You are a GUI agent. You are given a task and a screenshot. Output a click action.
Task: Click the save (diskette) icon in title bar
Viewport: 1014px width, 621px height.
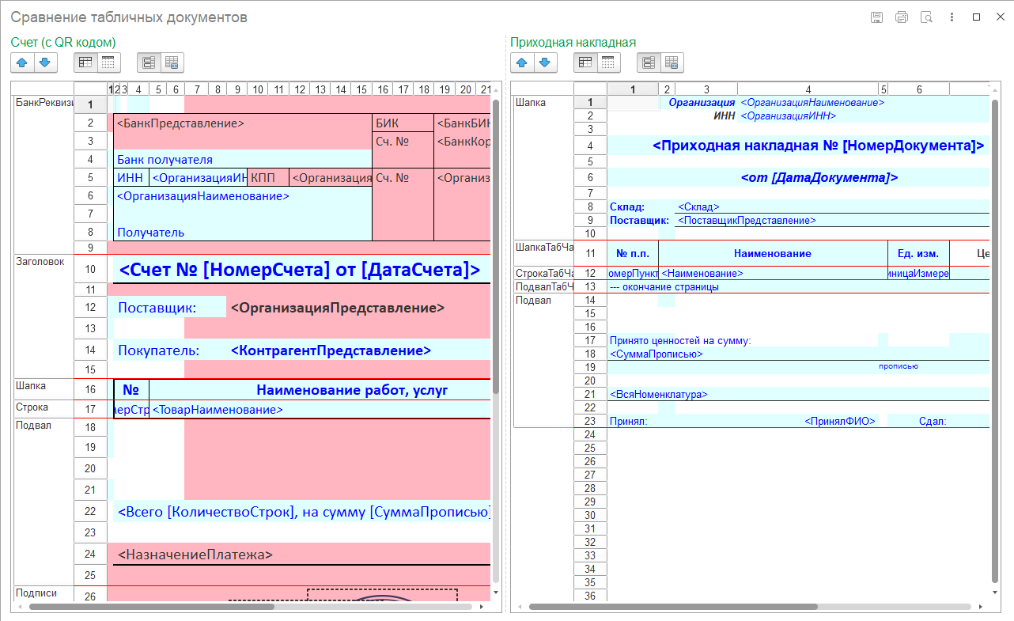(x=876, y=17)
